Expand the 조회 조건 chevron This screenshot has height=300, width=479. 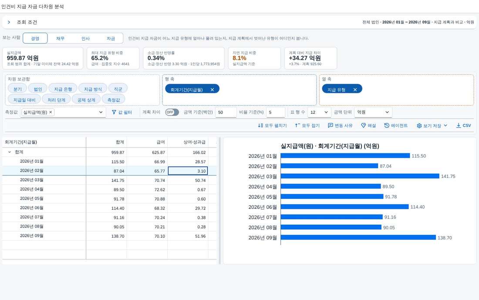tap(9, 22)
